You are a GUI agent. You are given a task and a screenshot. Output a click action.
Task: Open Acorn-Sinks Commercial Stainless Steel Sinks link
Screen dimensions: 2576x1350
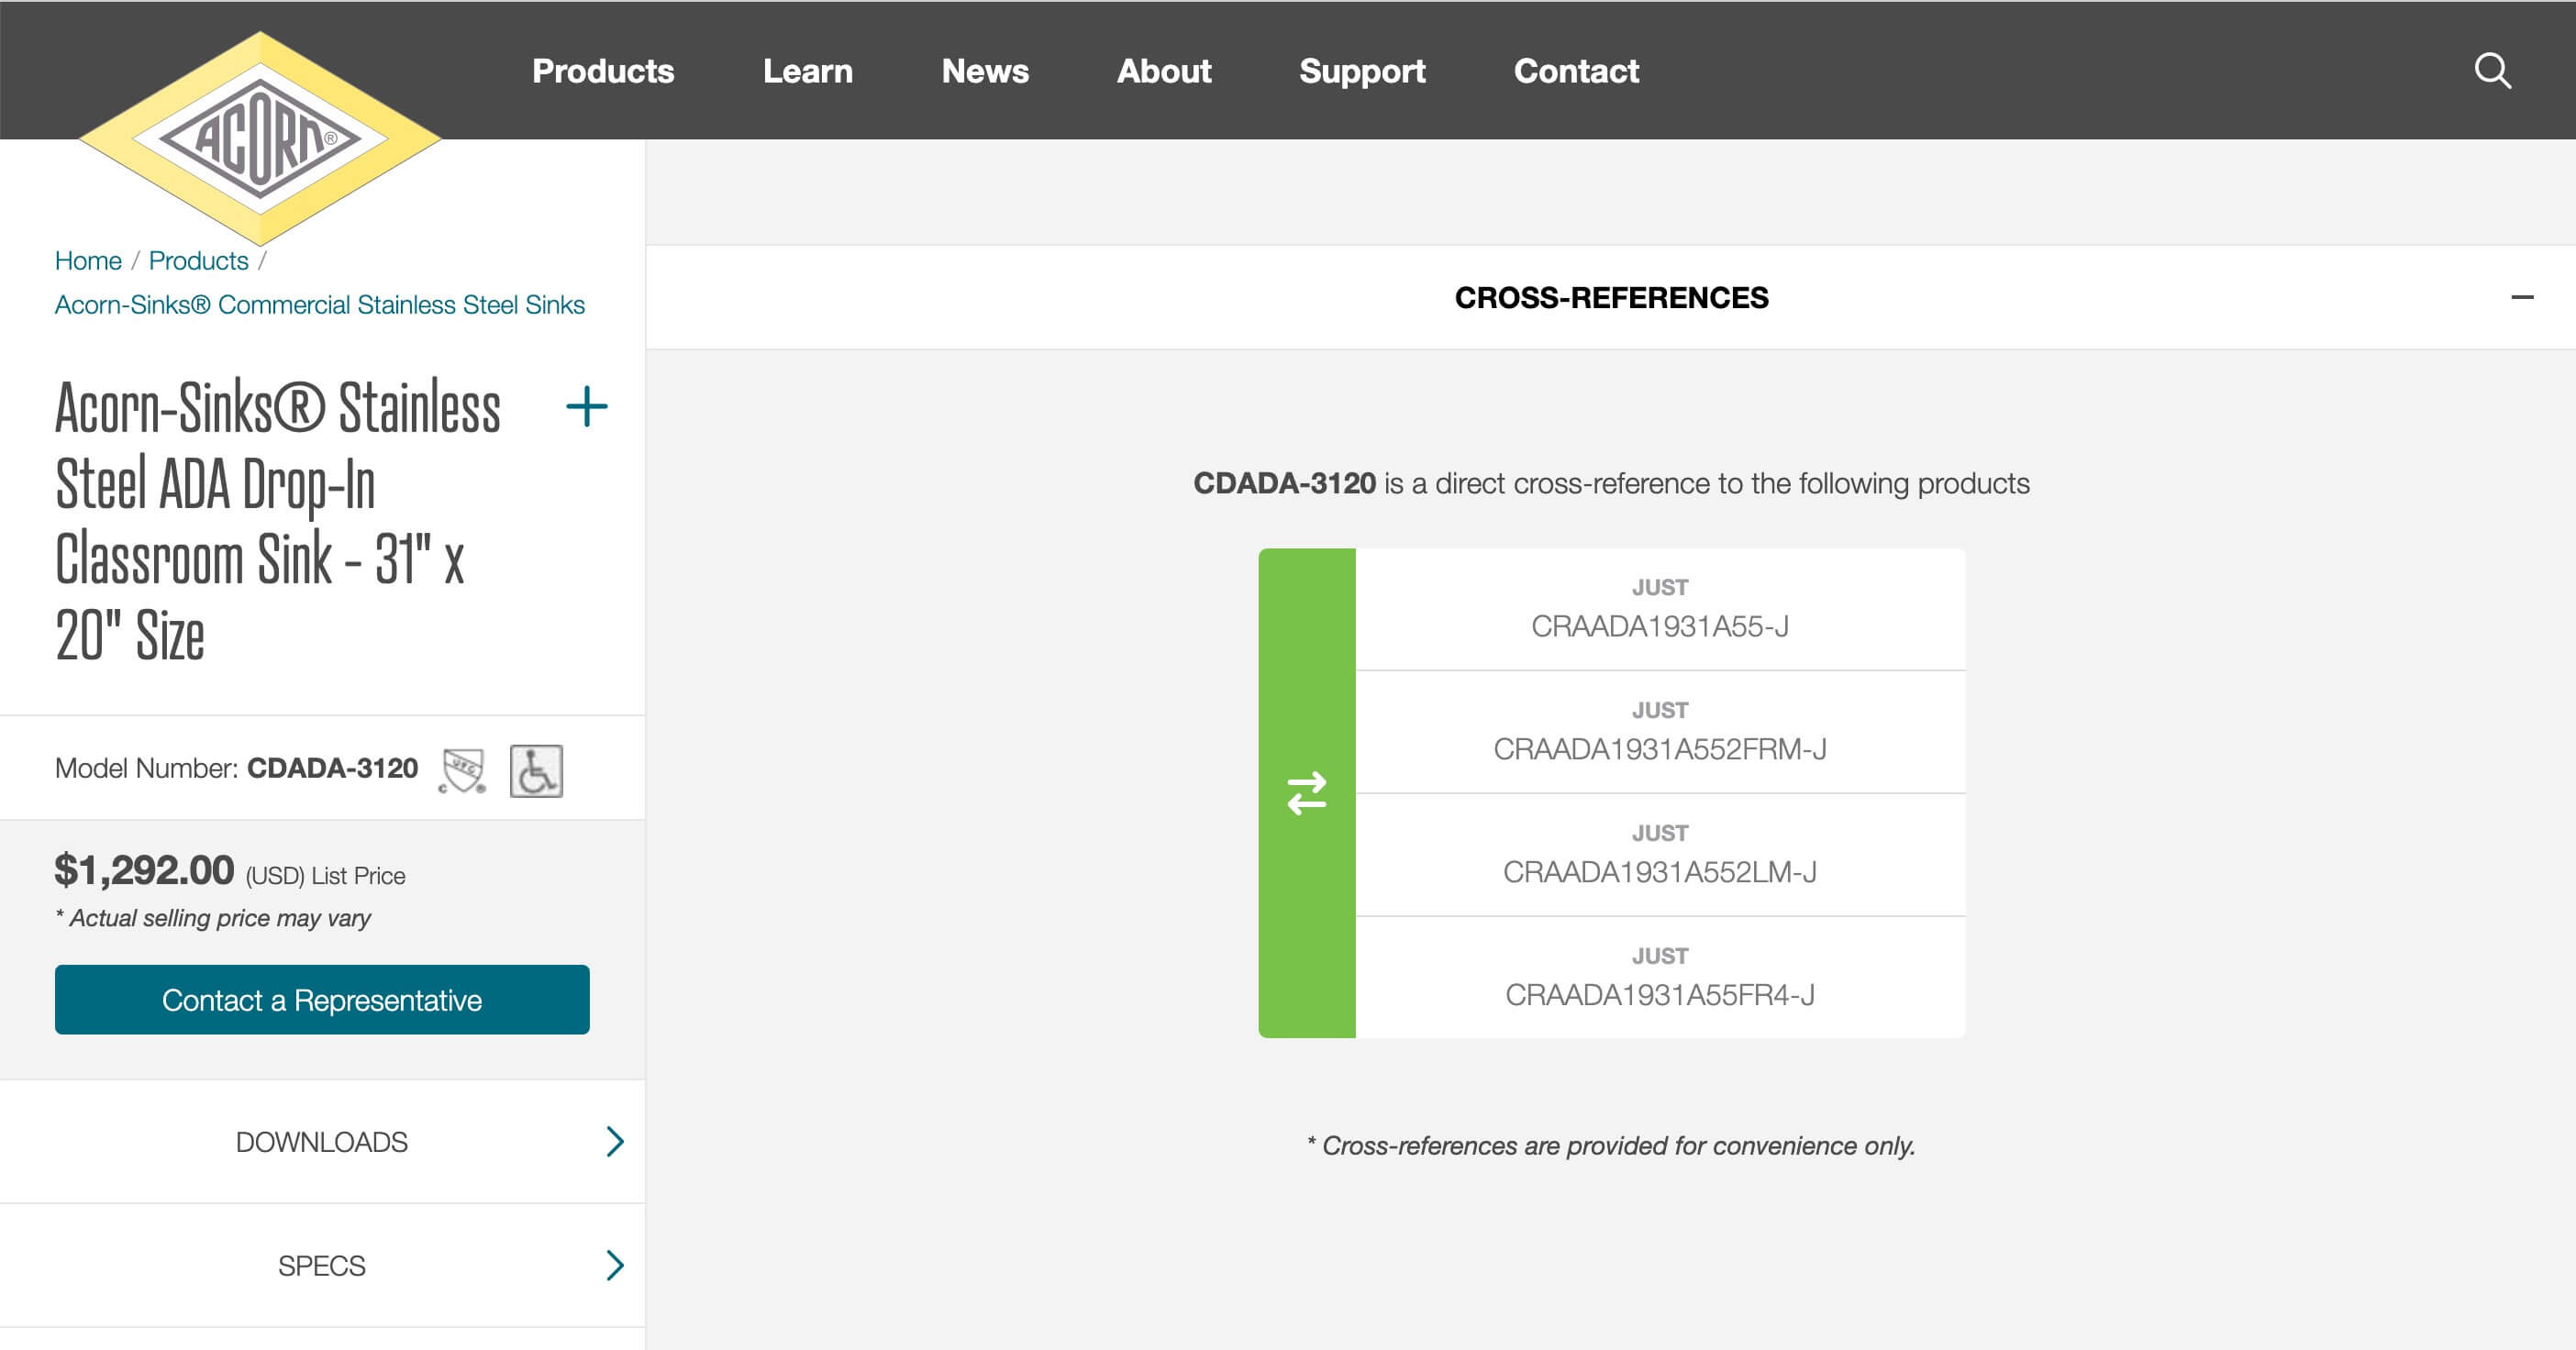pos(319,305)
